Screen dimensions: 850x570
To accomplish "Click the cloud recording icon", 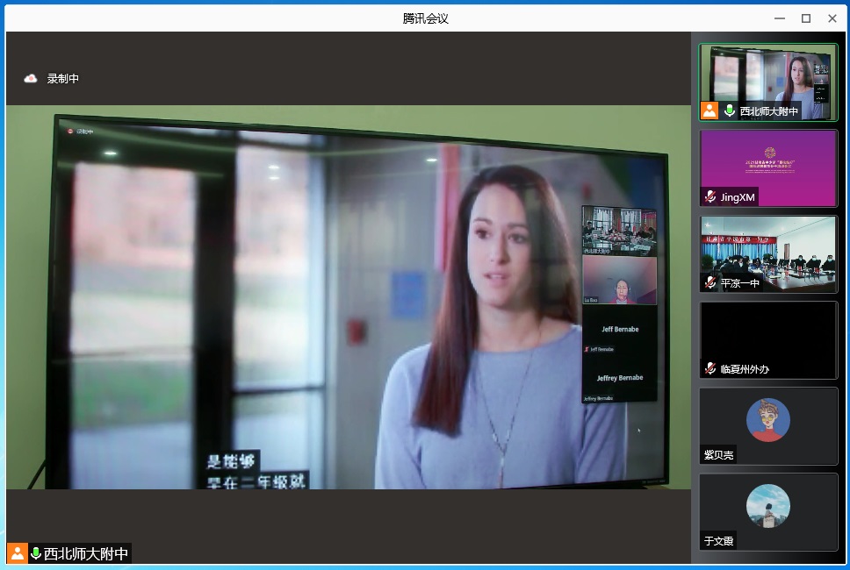I will click(31, 79).
